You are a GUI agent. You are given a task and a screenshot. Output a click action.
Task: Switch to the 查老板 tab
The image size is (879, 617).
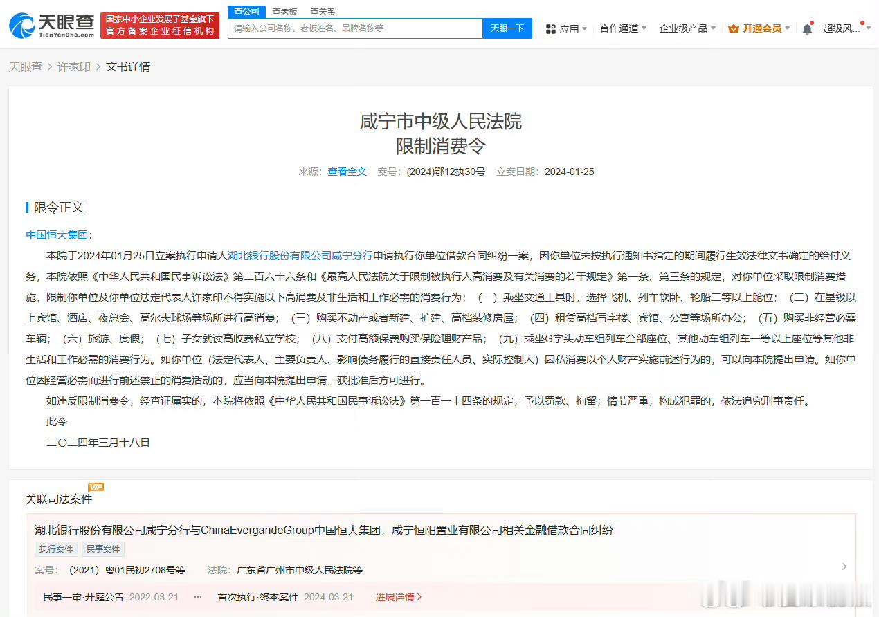click(284, 12)
